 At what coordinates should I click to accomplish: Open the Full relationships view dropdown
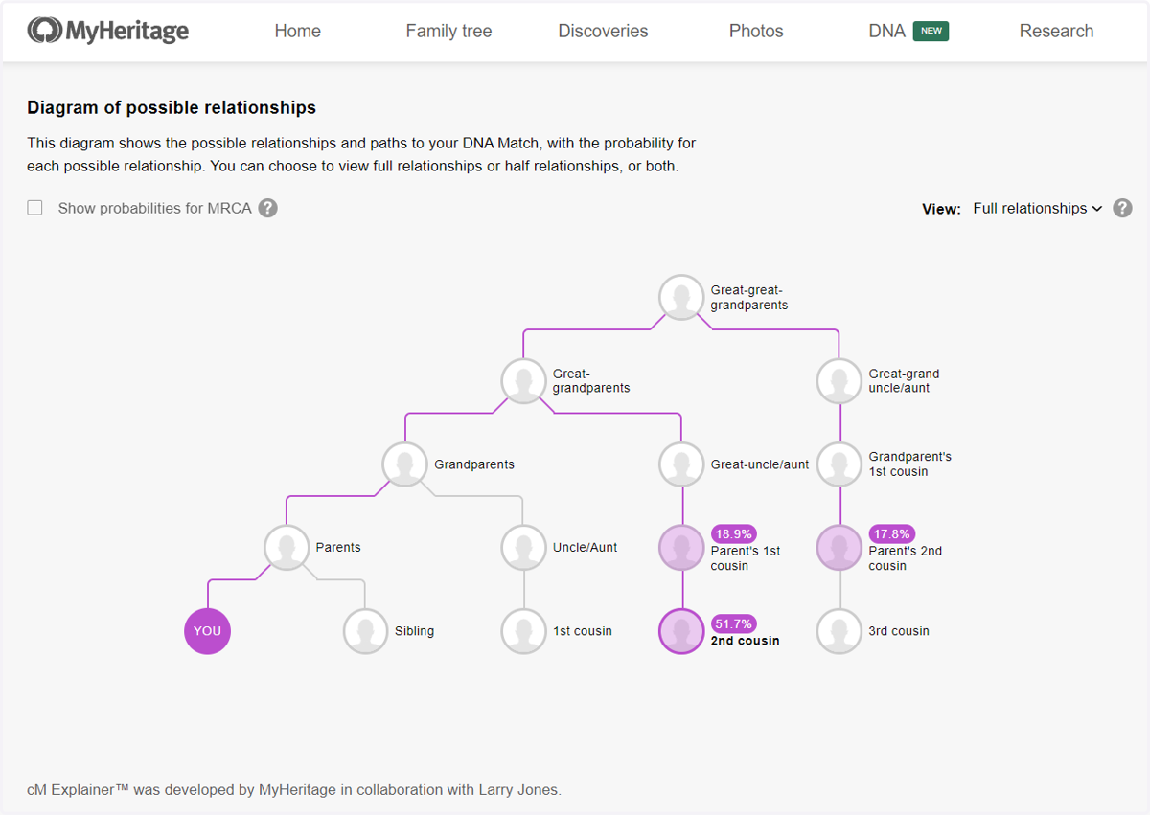tap(1037, 208)
